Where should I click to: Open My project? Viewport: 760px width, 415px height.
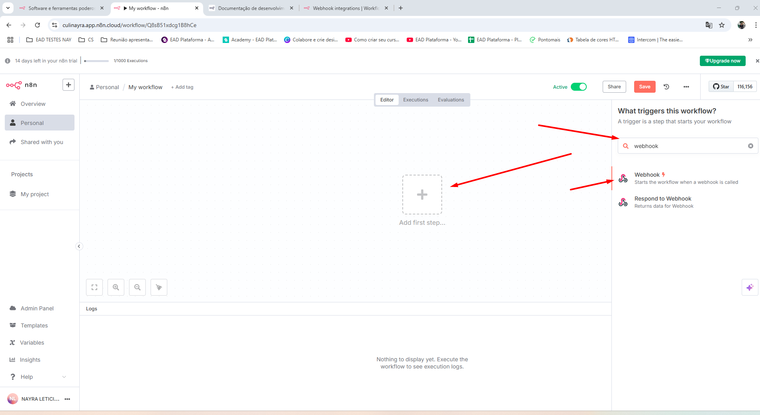click(39, 194)
